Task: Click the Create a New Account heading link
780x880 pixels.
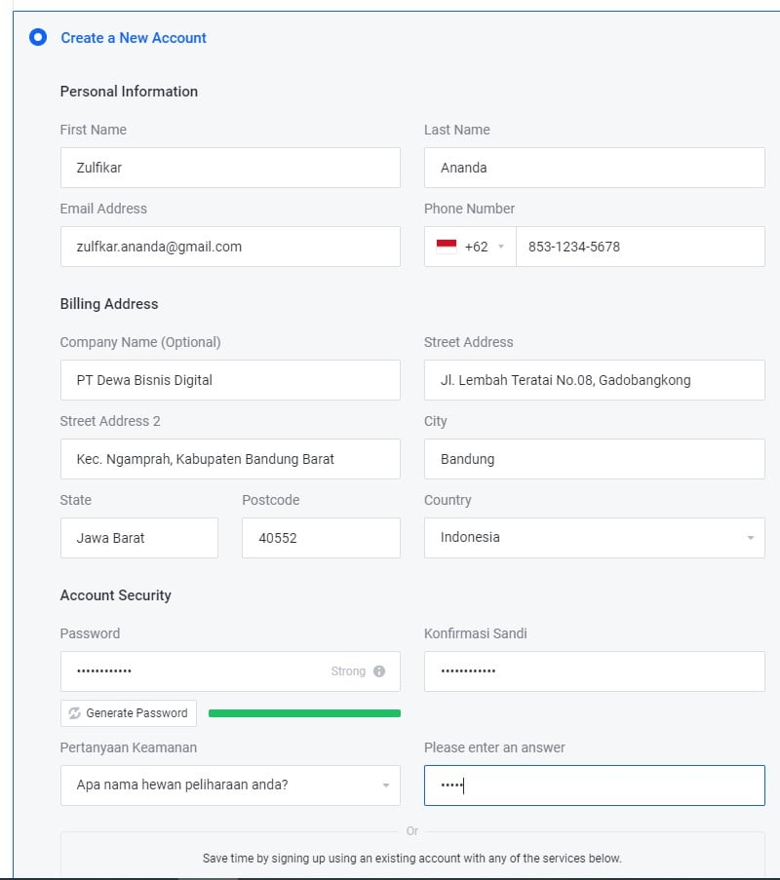Action: tap(134, 38)
